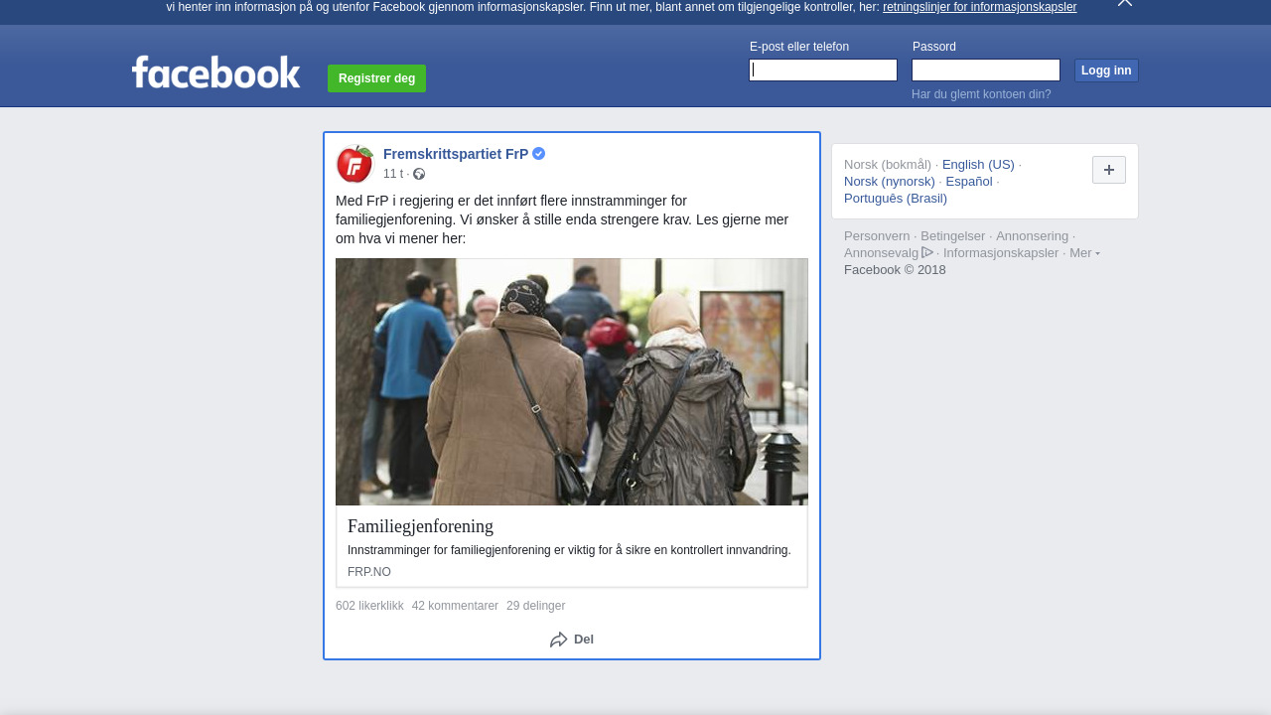
Task: Click the verified badge next to FrP
Action: tap(539, 154)
